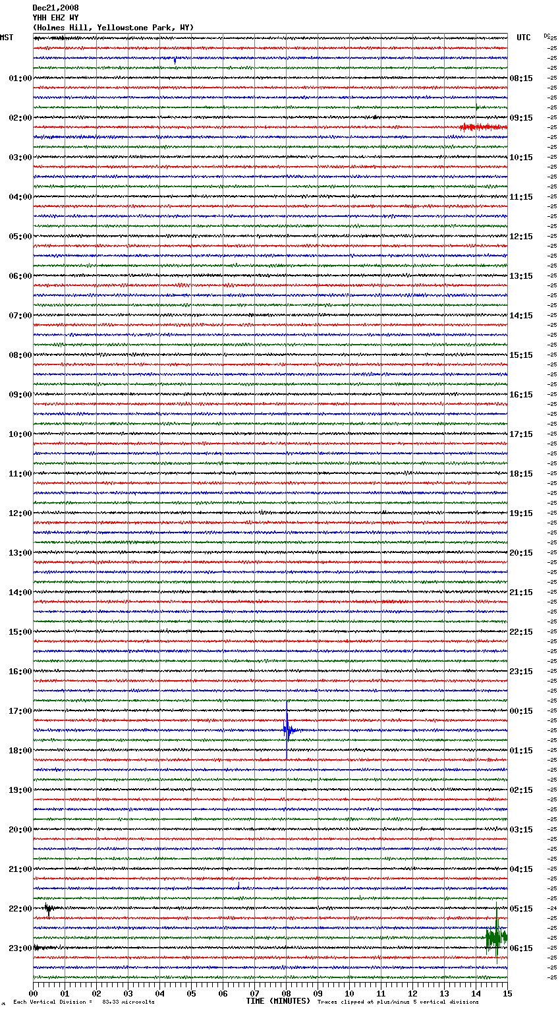Click the 16:15 UTC time label

tap(521, 395)
